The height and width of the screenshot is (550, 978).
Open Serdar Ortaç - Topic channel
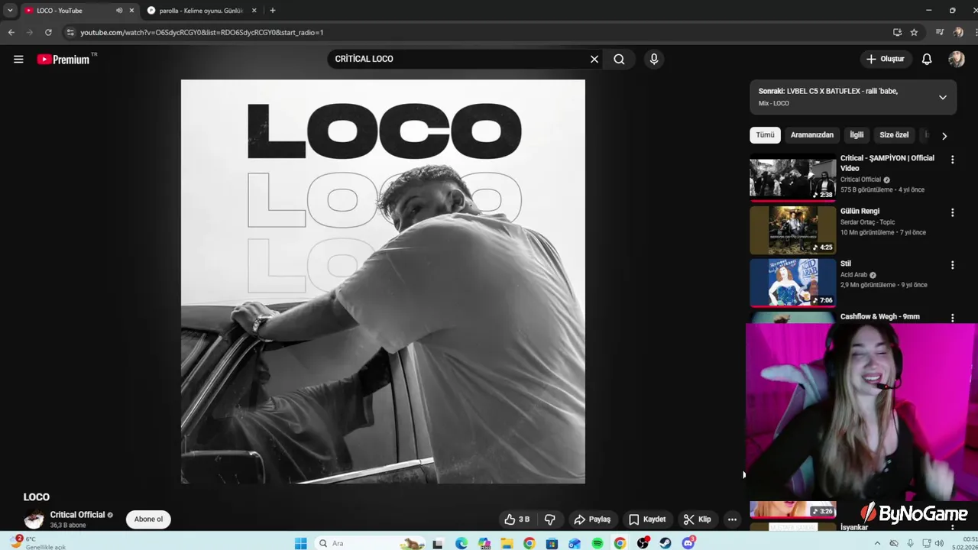coord(867,222)
